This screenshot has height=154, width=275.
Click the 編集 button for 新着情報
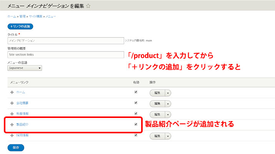pos(157,115)
